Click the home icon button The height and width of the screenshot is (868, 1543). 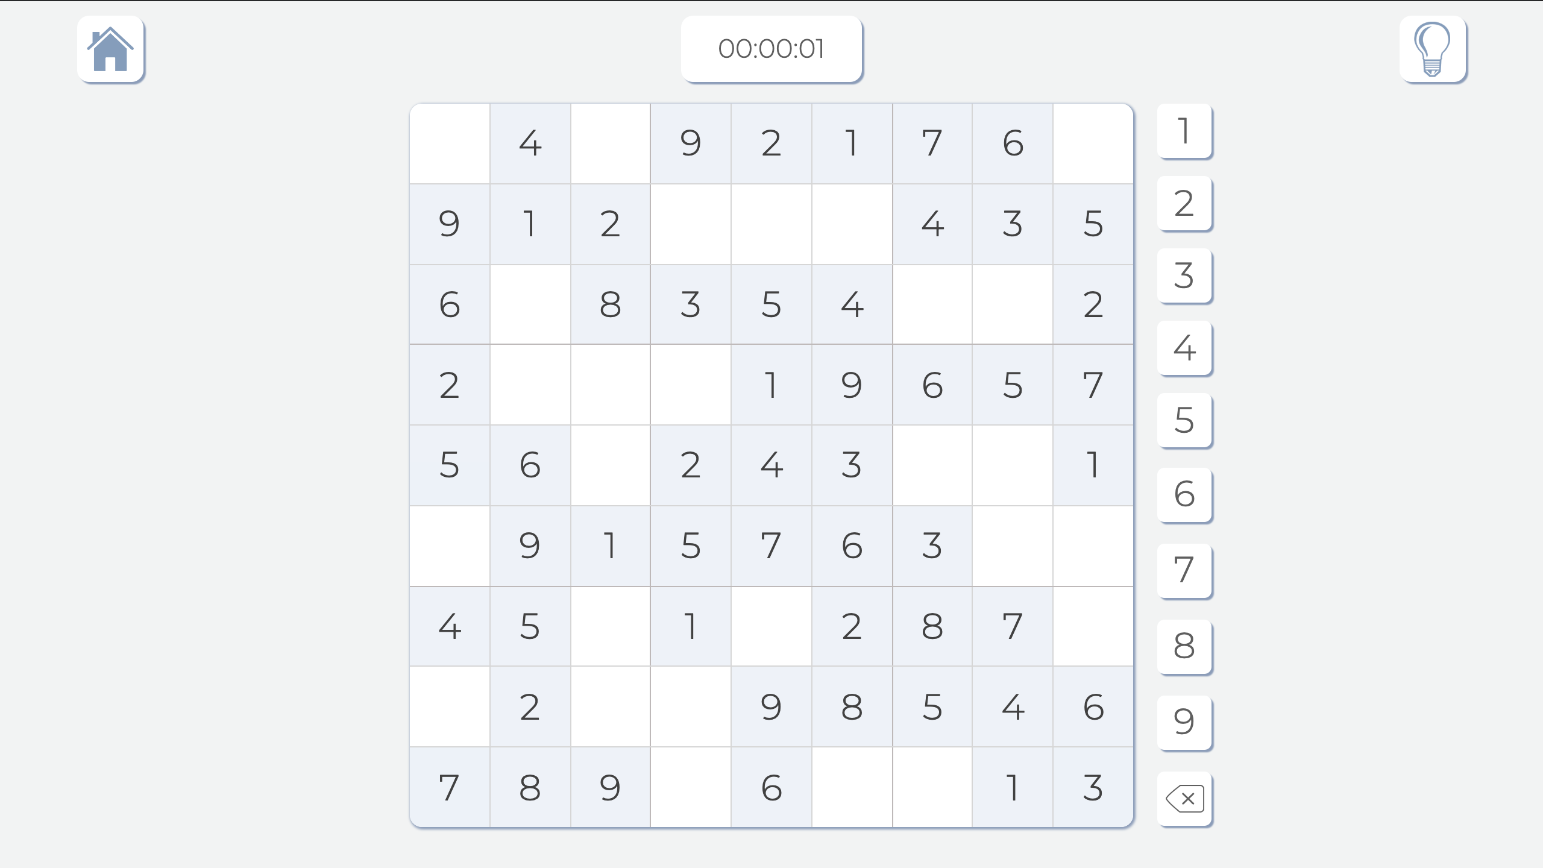tap(110, 49)
